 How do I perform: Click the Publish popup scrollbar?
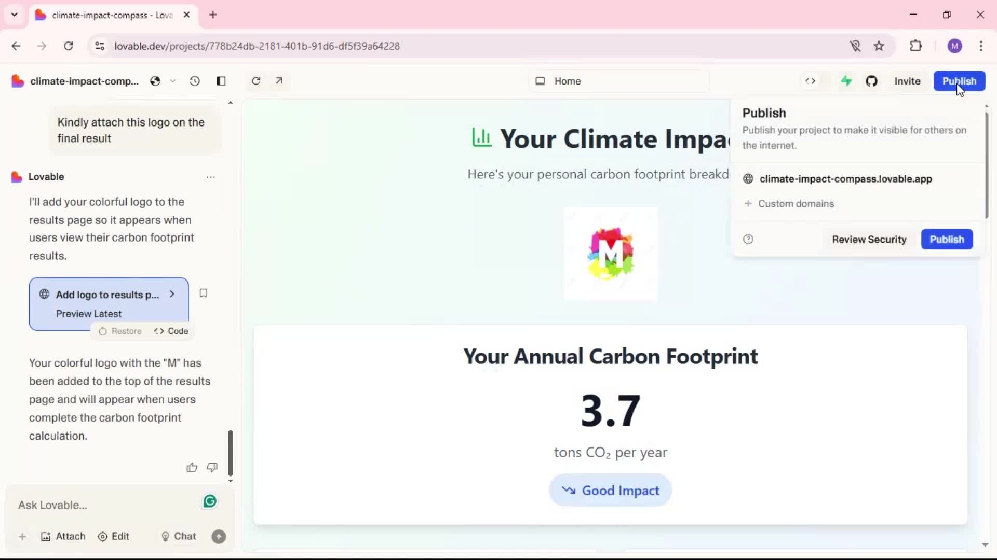[x=987, y=165]
